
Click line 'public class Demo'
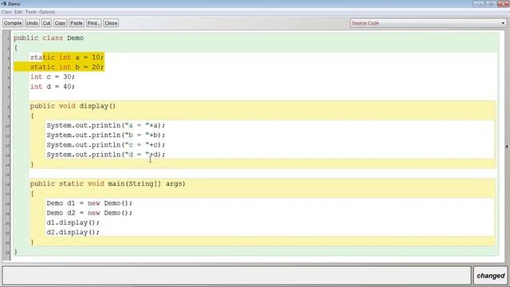point(49,38)
